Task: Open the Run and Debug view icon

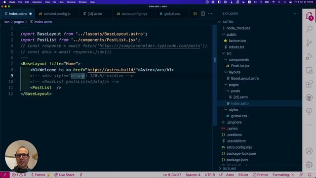Action: click(x=309, y=56)
